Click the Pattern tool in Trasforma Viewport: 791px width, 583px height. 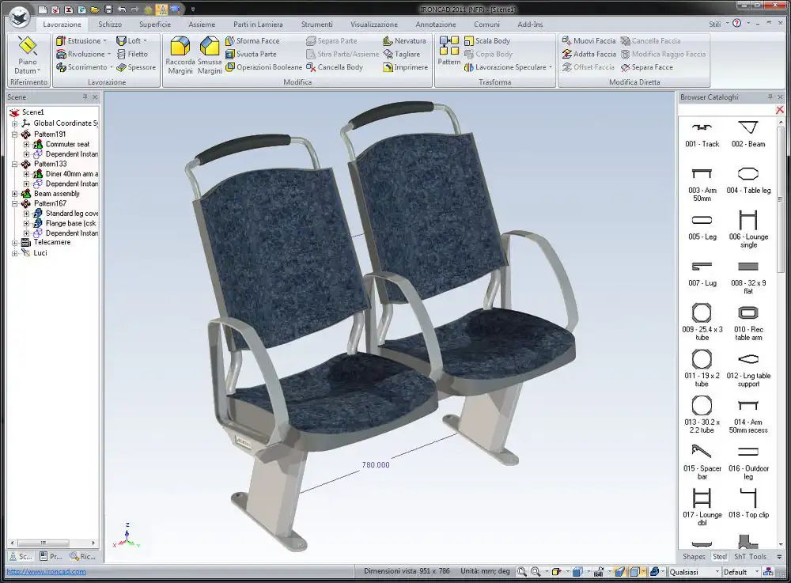click(449, 51)
